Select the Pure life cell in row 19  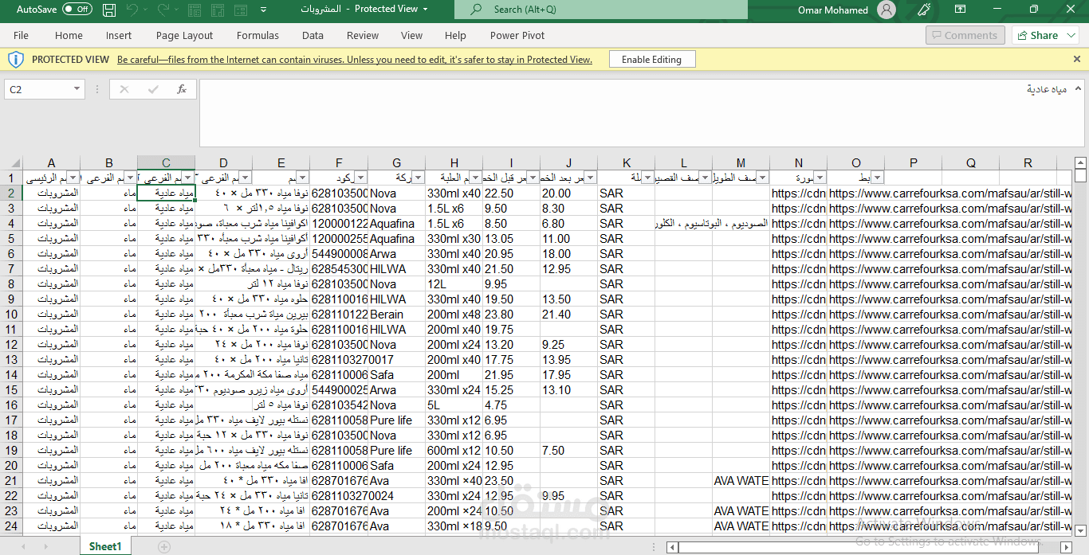(x=396, y=451)
